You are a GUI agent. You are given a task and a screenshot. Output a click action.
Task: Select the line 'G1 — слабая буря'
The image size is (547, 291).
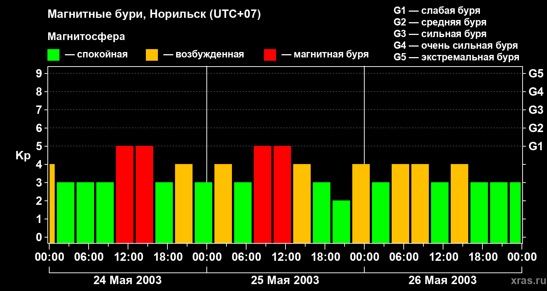click(437, 11)
